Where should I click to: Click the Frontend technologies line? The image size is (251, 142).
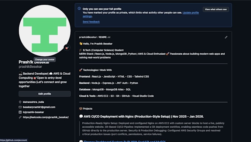coord(114,77)
